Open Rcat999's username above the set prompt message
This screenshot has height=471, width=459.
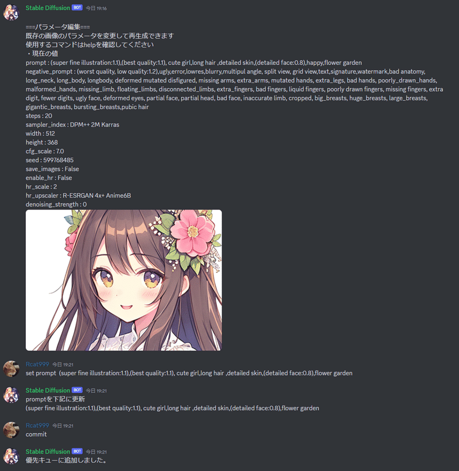(37, 364)
